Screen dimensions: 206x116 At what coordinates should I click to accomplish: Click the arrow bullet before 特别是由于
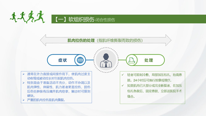pyautogui.click(x=23, y=83)
